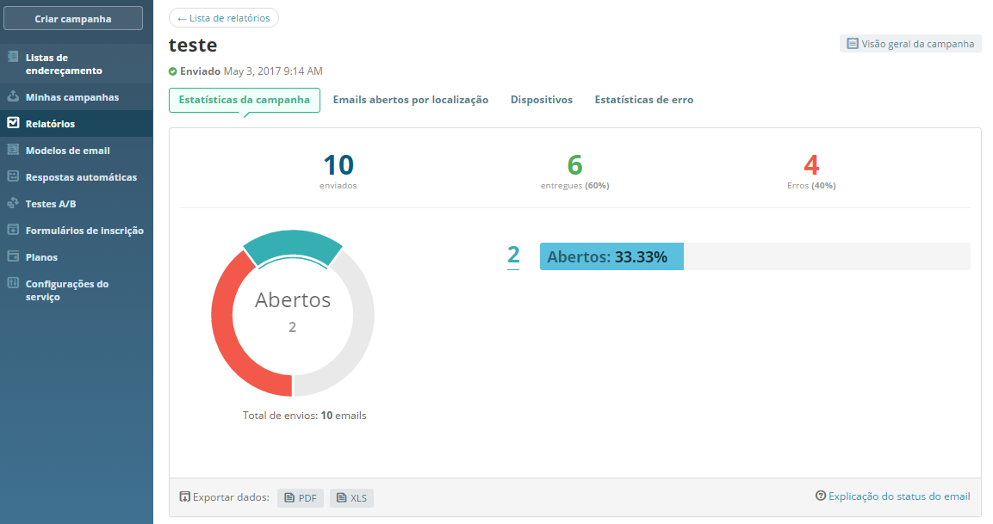This screenshot has width=993, height=524.
Task: Click the Minhas campanhas sidebar icon
Action: (x=13, y=97)
